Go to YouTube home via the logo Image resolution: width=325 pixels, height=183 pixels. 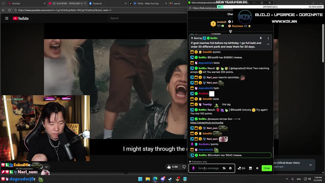21,18
